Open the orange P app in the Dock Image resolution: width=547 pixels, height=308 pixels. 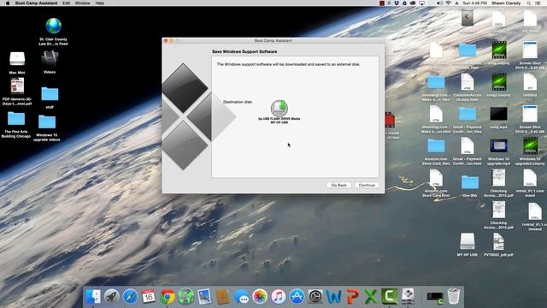tap(352, 297)
